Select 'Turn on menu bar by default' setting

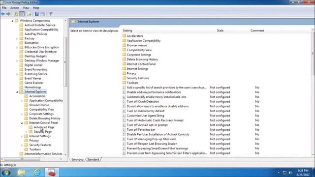tap(146, 111)
